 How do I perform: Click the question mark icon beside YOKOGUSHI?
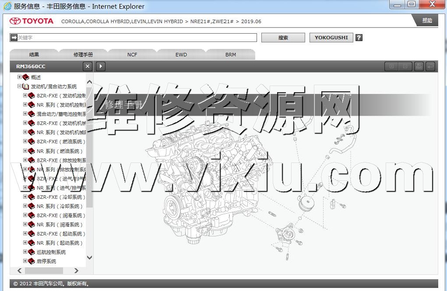click(359, 38)
